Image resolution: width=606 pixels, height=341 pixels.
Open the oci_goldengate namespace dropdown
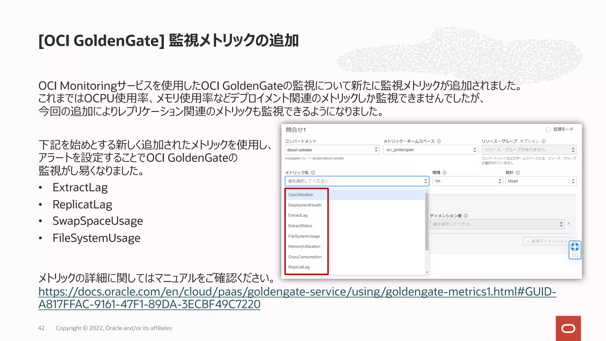point(431,150)
